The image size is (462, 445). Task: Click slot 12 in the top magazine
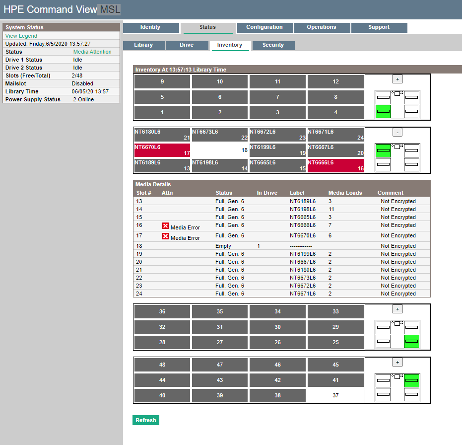click(335, 81)
